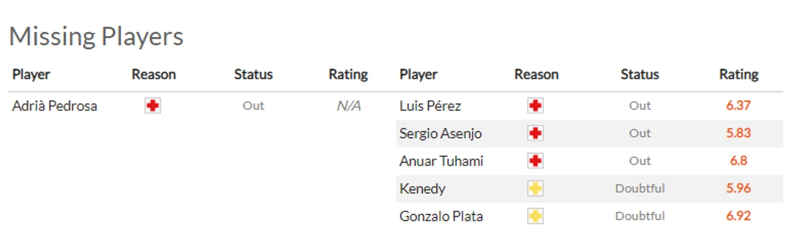This screenshot has width=789, height=237.
Task: Click Anuar Tuhami's 6.8 rating
Action: (738, 160)
